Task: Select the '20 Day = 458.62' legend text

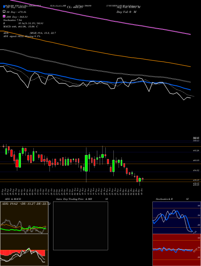Action: click(x=17, y=8)
